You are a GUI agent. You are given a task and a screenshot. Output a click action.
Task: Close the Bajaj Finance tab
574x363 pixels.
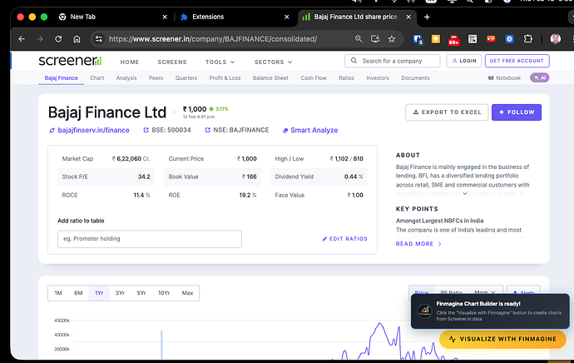408,17
